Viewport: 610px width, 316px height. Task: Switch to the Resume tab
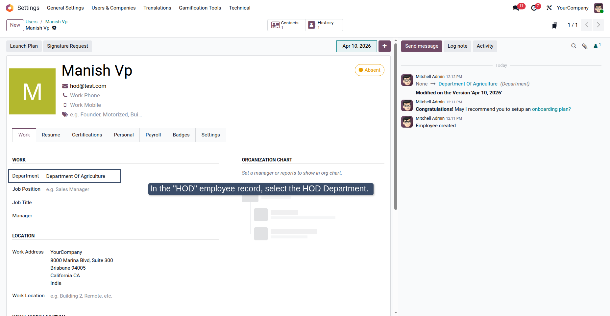coord(51,135)
